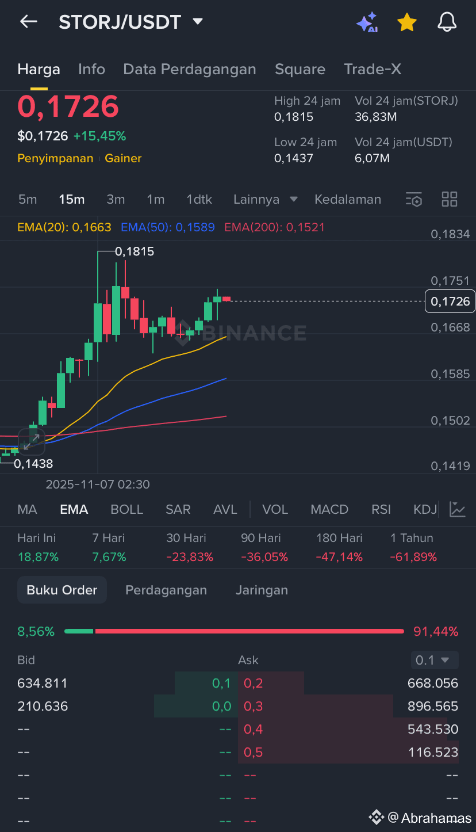This screenshot has width=476, height=832.
Task: Enable the KDJ sub-indicator
Action: [425, 509]
